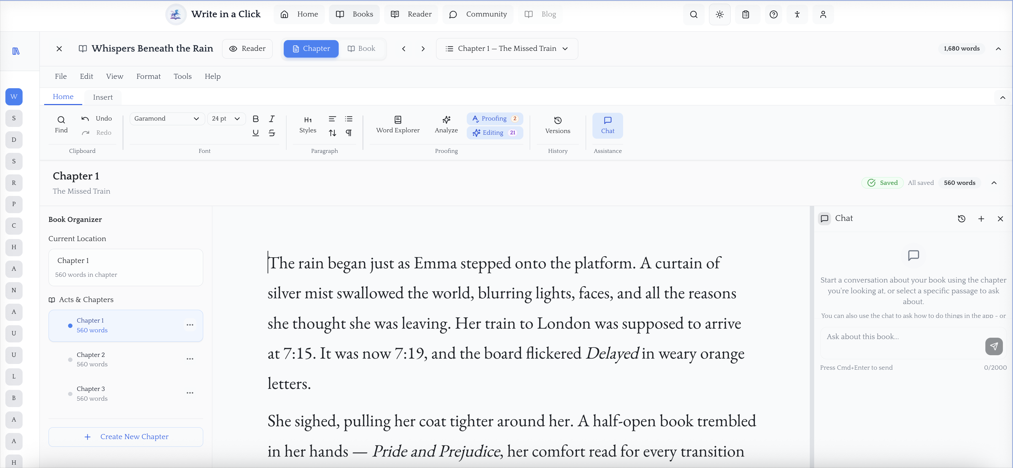
Task: Click the Undo icon
Action: coord(85,118)
